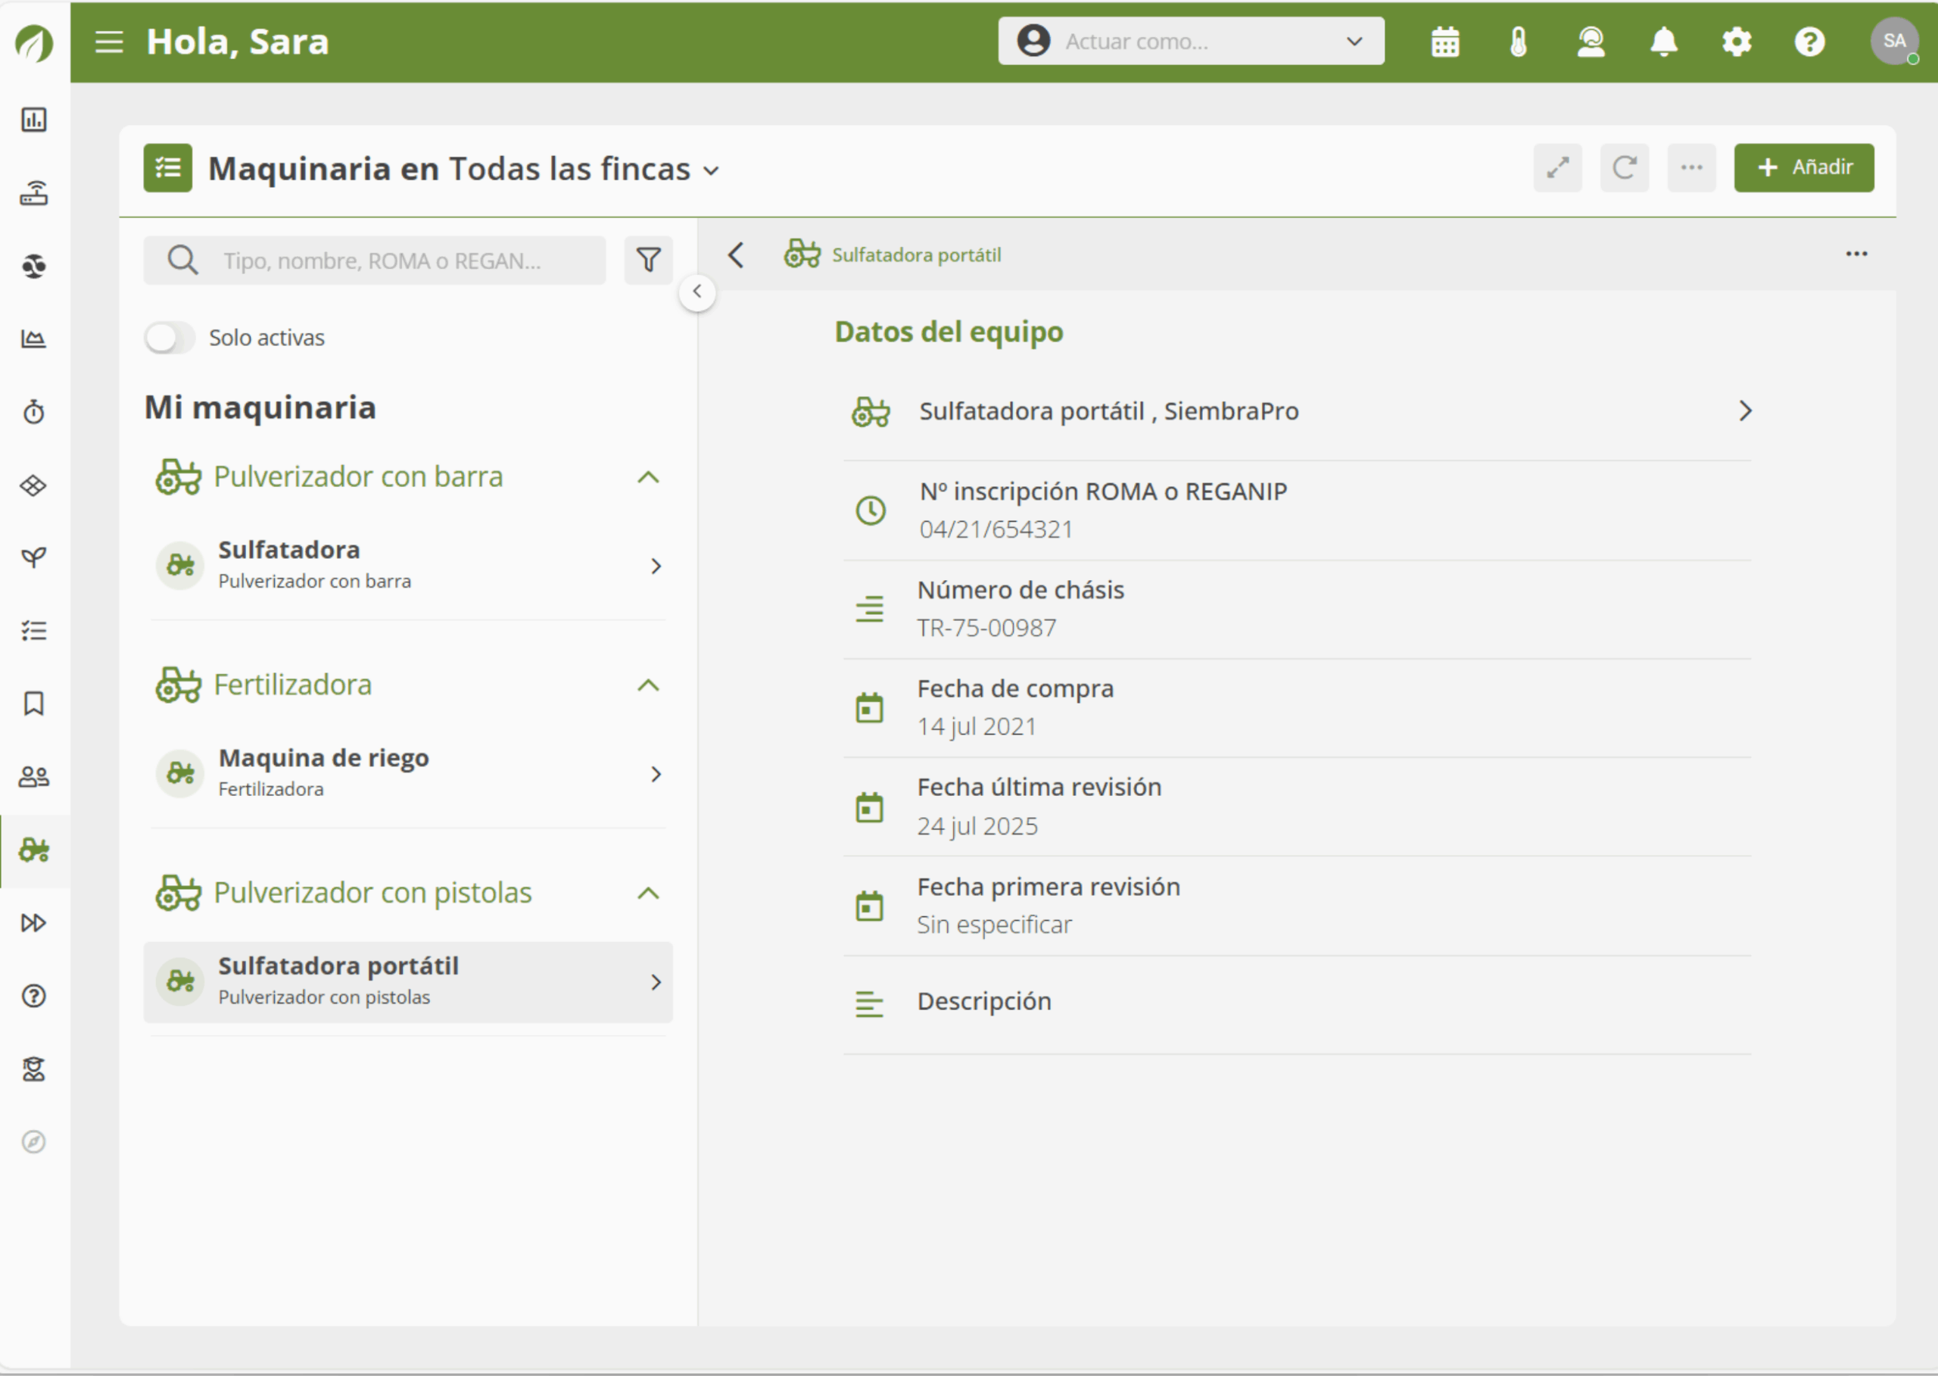The height and width of the screenshot is (1376, 1938).
Task: Refresh the machinery list
Action: coord(1624,168)
